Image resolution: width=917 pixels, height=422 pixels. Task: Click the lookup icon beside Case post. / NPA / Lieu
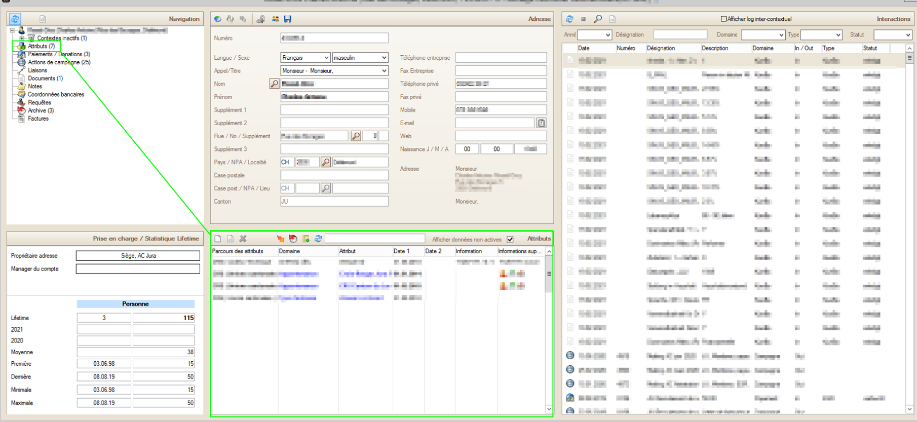click(326, 188)
